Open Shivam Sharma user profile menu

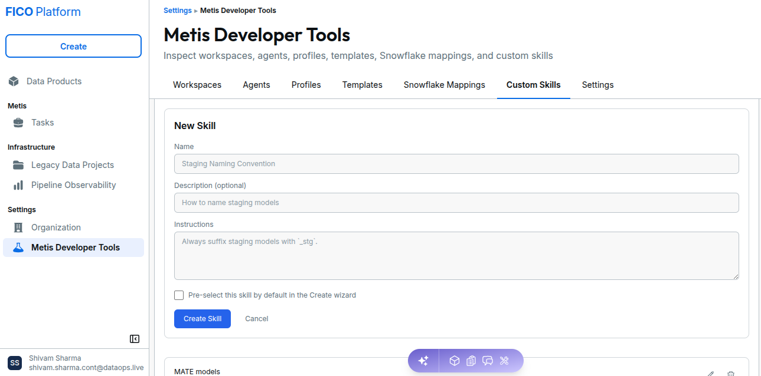click(x=74, y=362)
